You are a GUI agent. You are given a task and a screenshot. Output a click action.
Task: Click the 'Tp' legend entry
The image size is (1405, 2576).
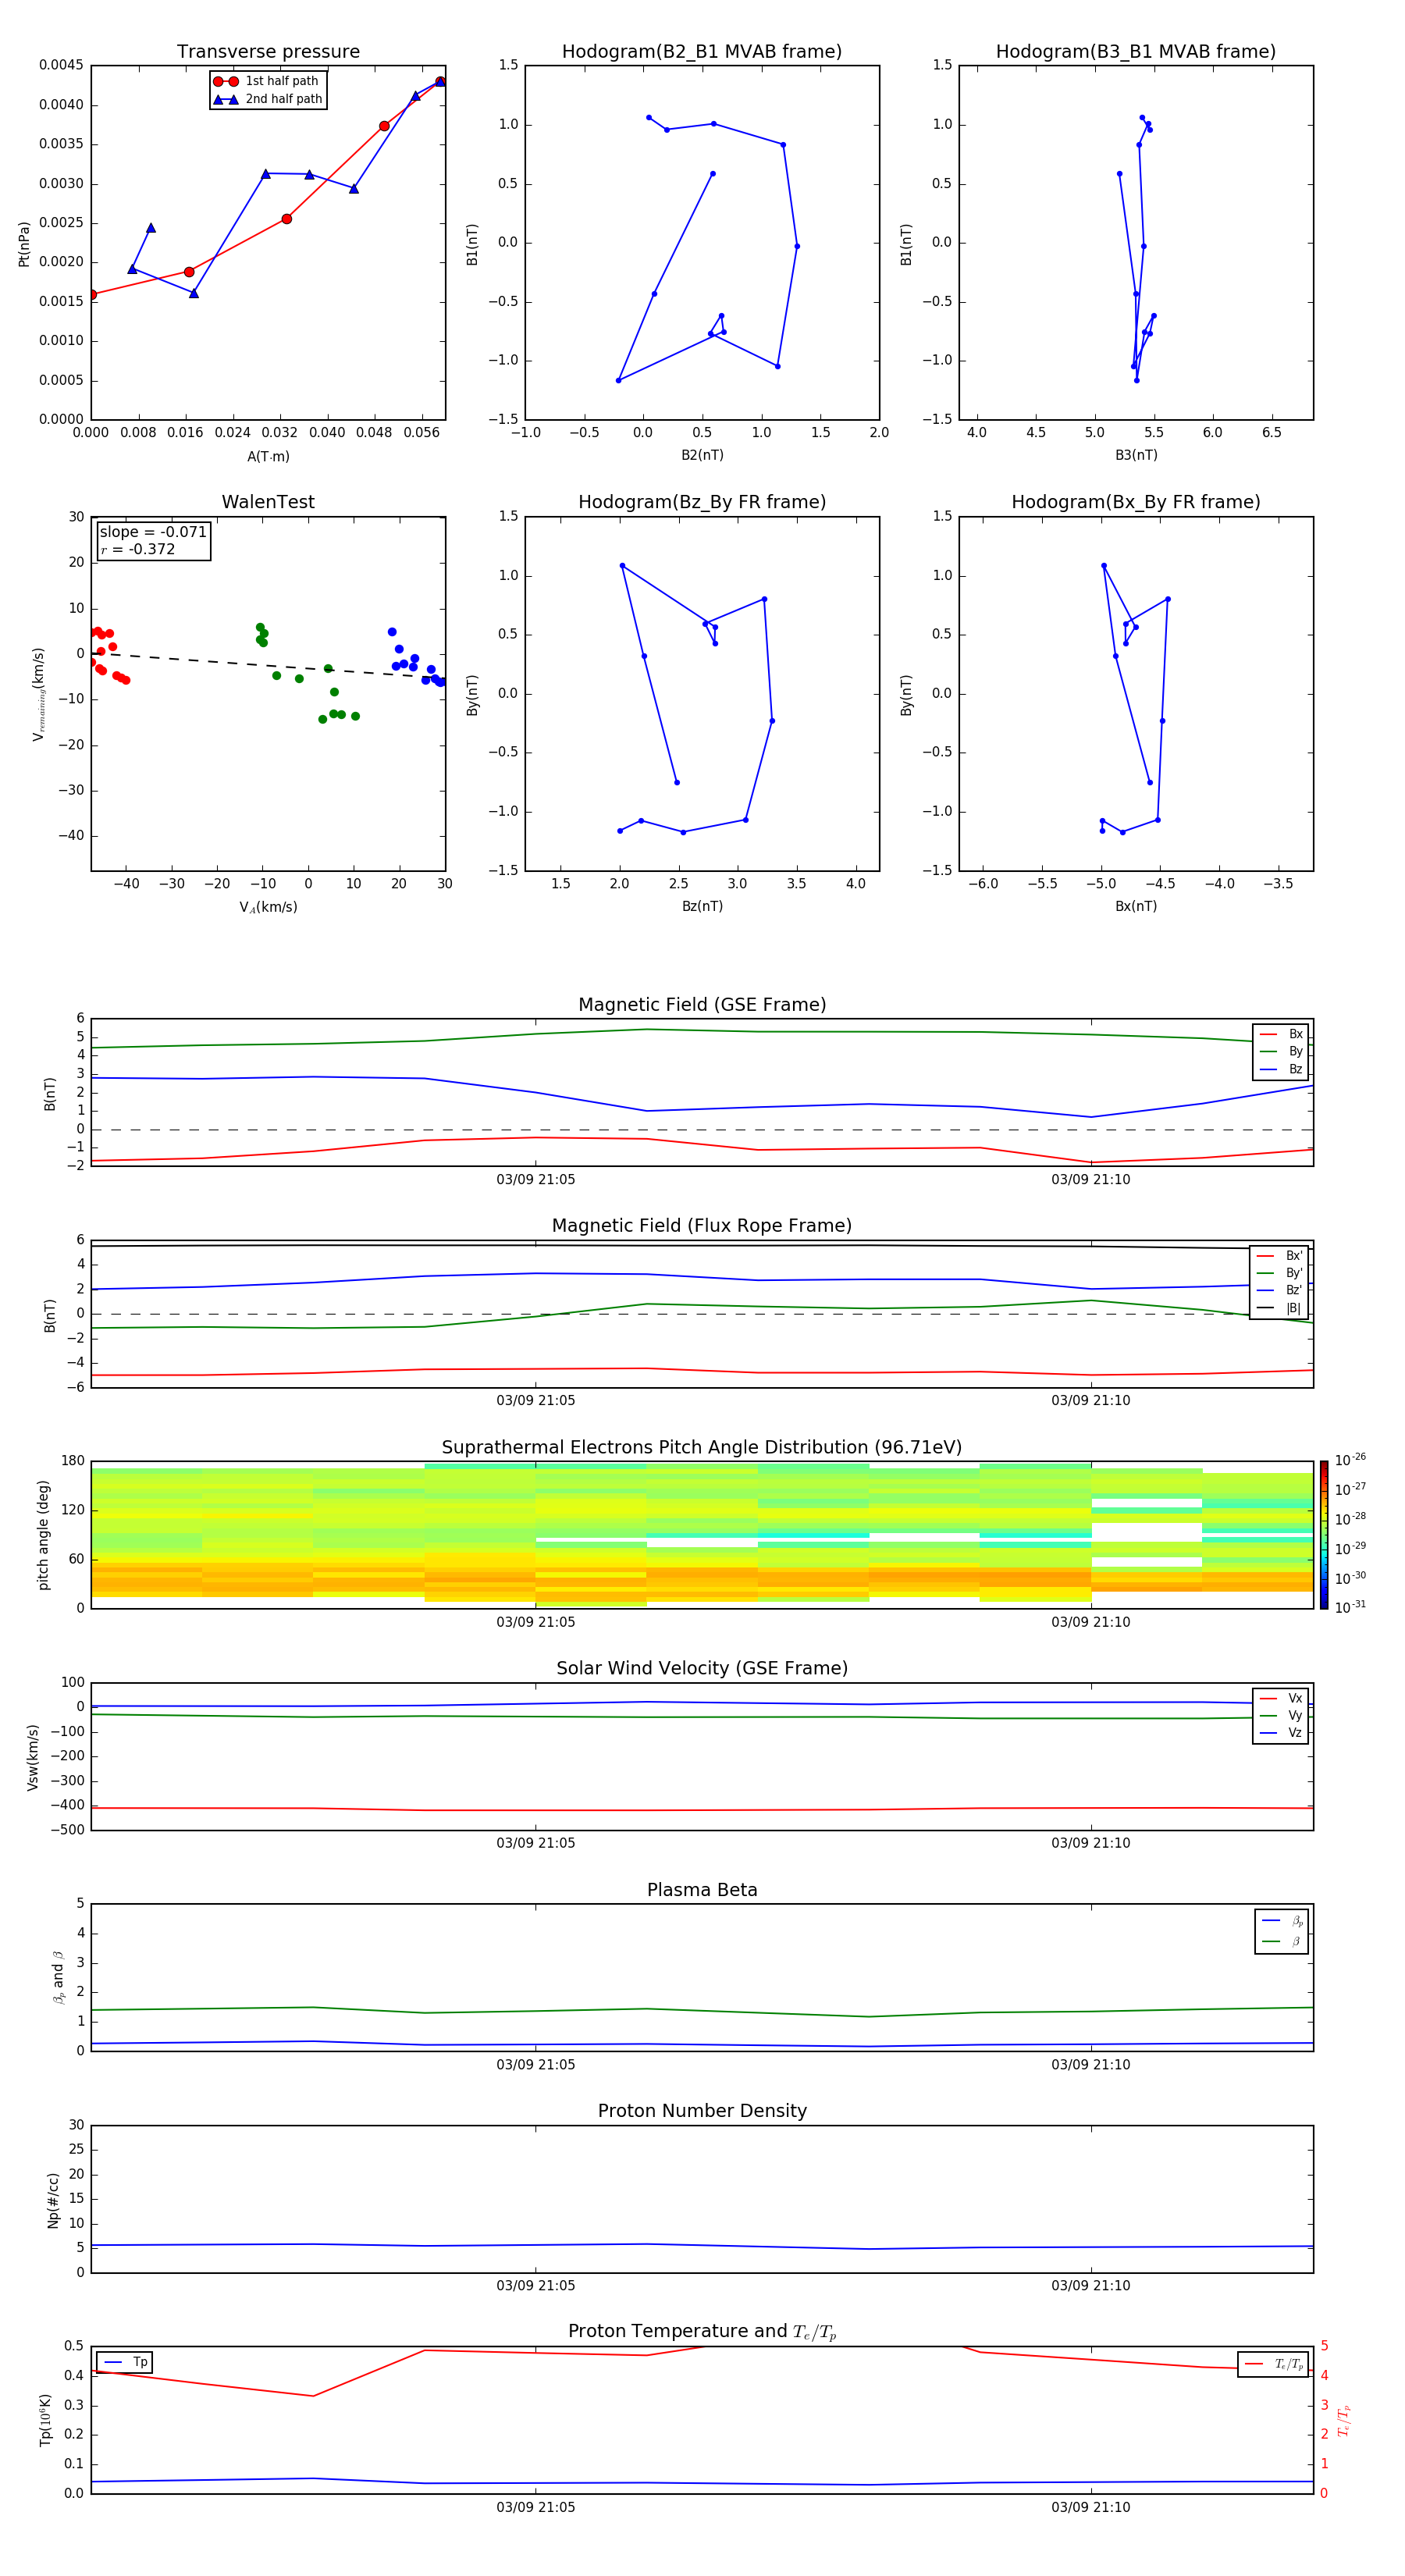point(125,2362)
